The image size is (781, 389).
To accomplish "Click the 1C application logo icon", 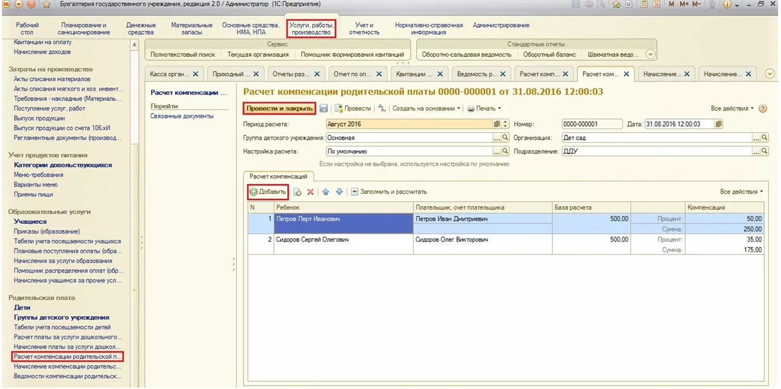I will 6,5.
